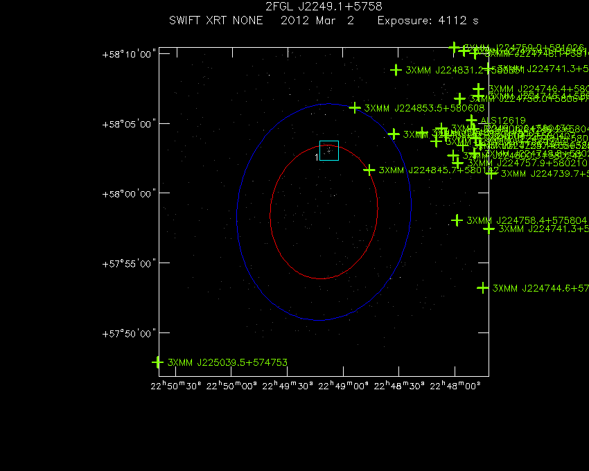This screenshot has width=589, height=471.
Task: Click the source number 1 label
Action: 317,157
